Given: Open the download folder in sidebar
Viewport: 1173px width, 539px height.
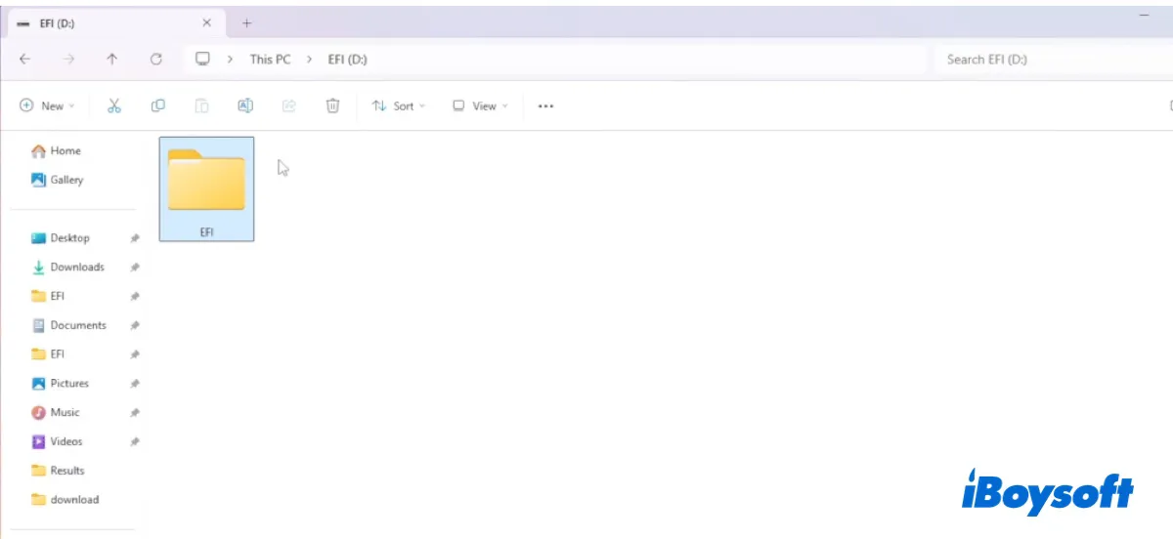Looking at the screenshot, I should [x=65, y=499].
